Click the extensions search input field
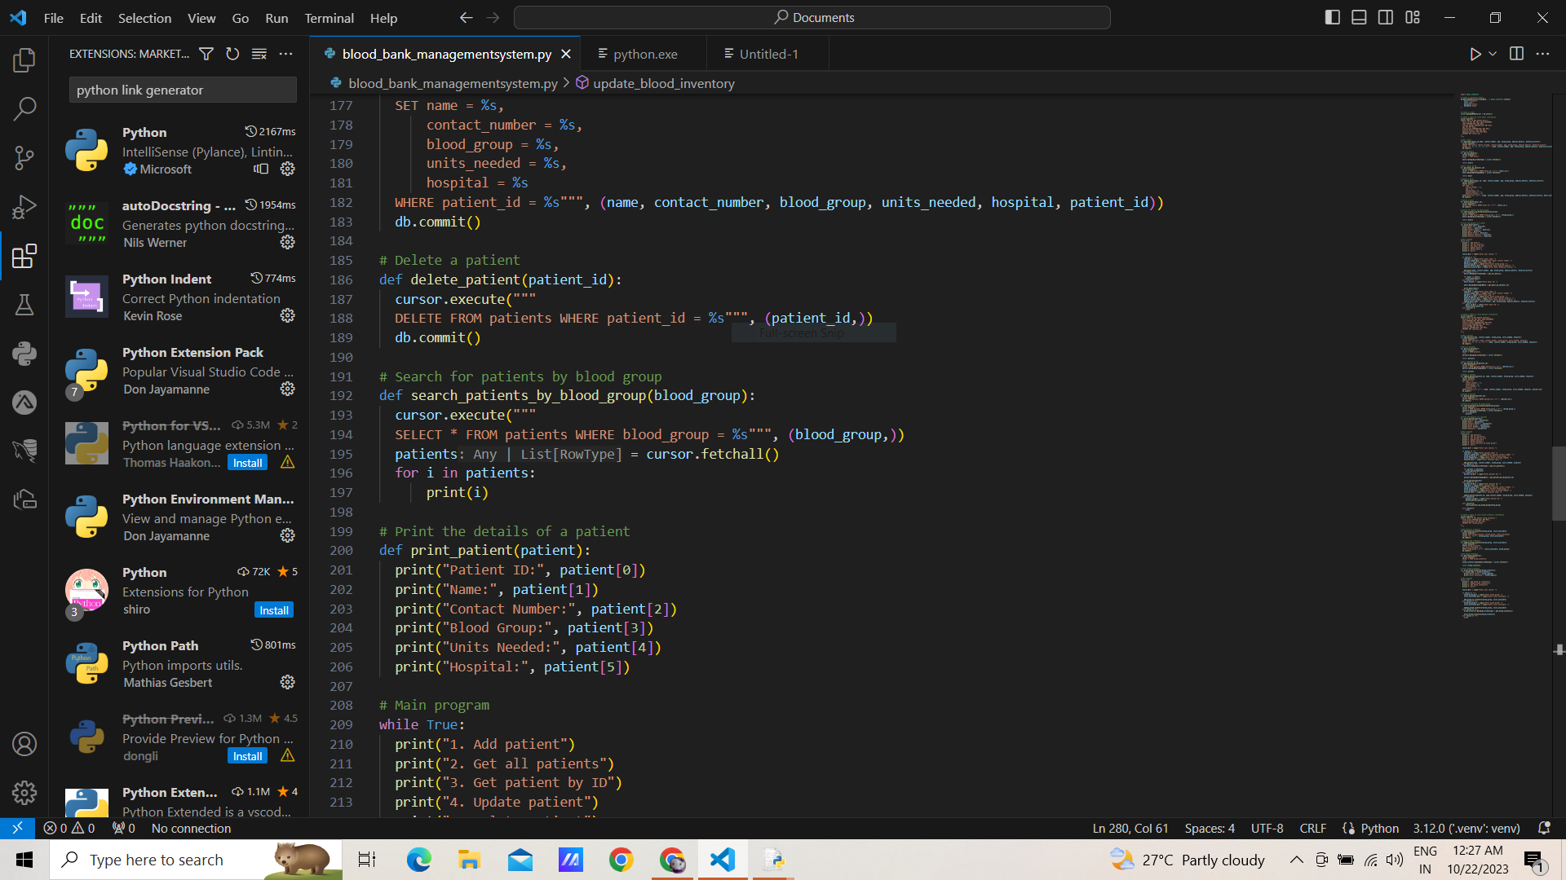Viewport: 1566px width, 880px height. click(183, 90)
